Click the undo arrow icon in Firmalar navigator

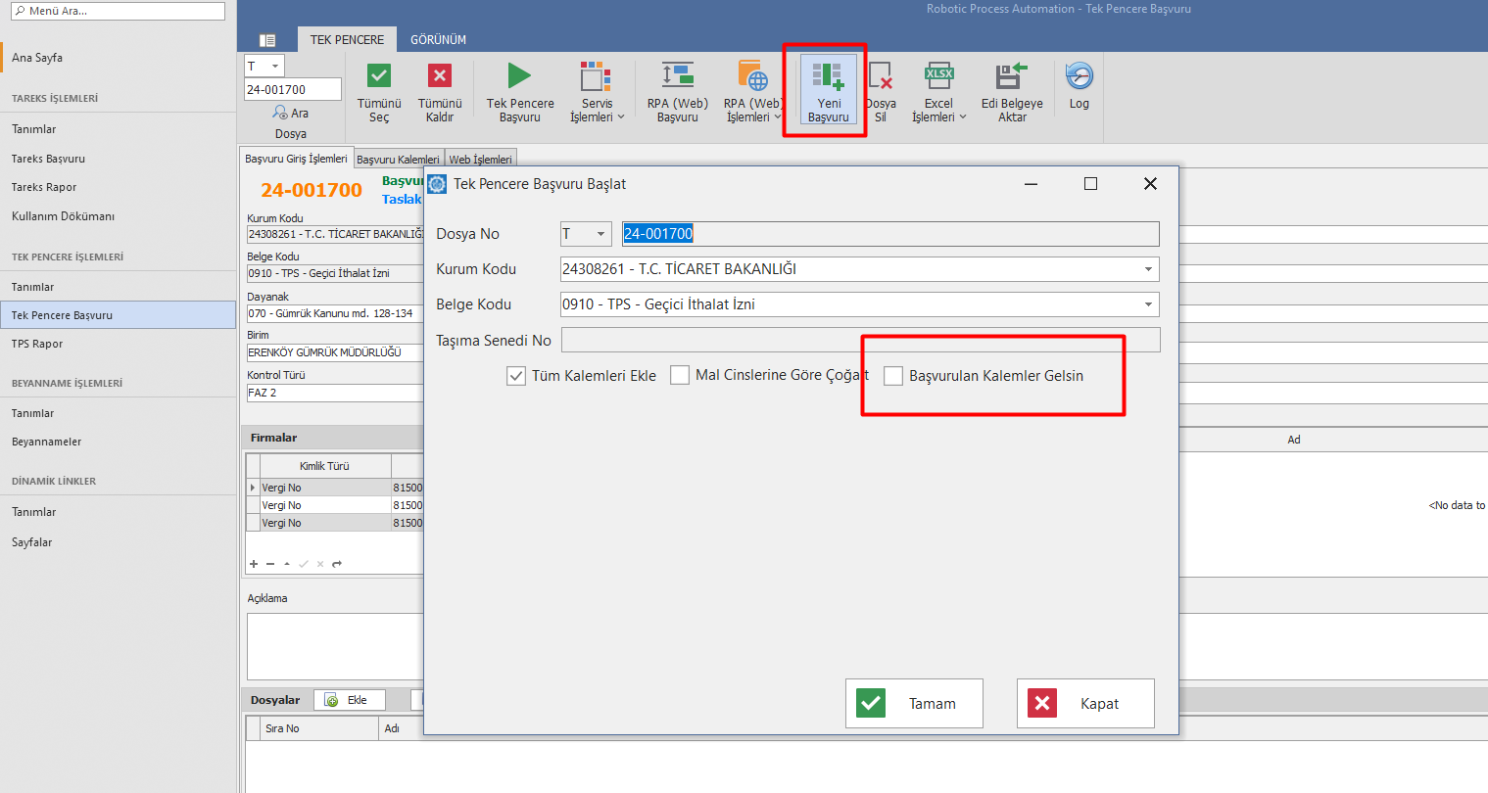click(337, 564)
